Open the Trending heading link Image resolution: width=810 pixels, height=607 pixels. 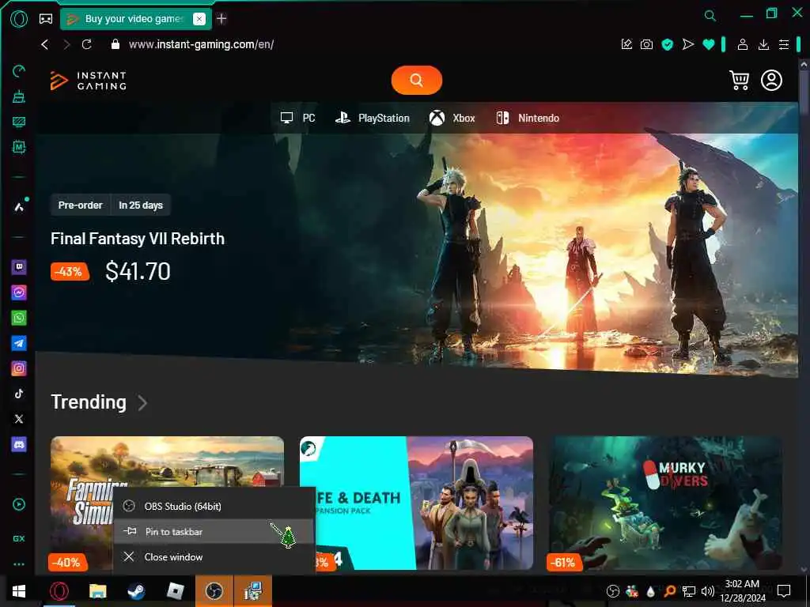coord(89,402)
